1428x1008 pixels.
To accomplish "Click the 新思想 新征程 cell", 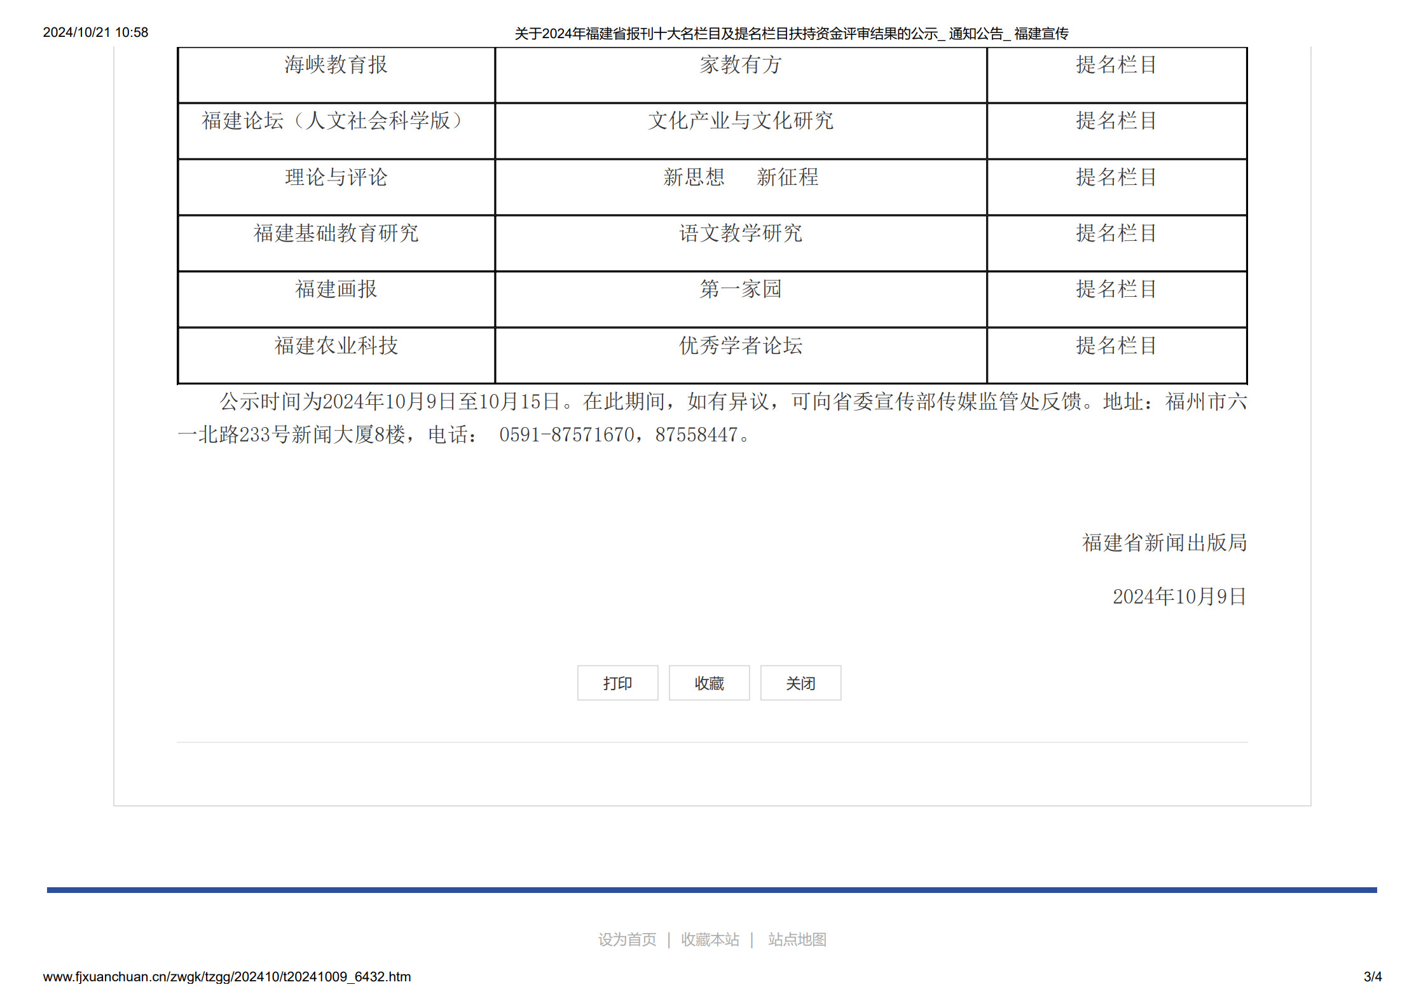I will [x=740, y=177].
